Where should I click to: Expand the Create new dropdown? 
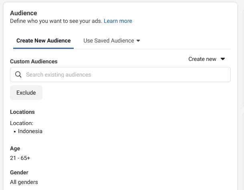click(207, 59)
